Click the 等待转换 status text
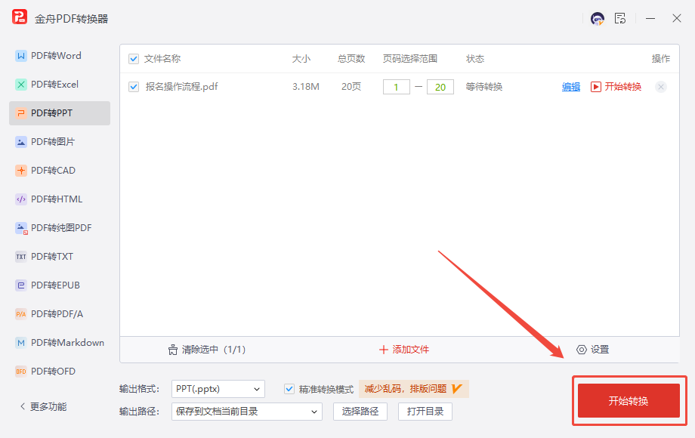The image size is (695, 438). tap(484, 87)
